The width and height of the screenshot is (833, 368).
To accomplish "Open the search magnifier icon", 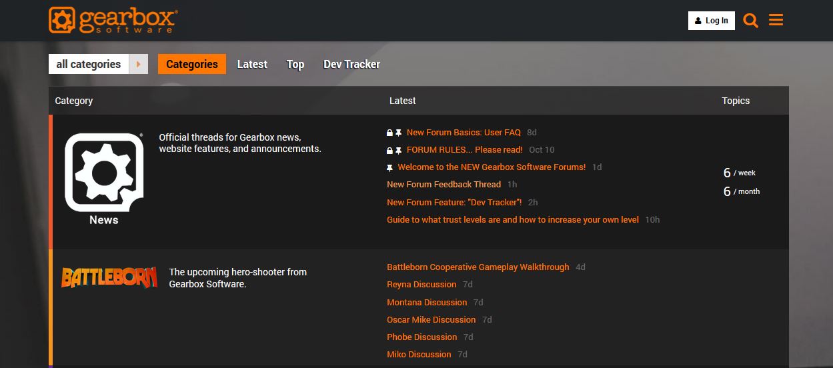I will pyautogui.click(x=750, y=21).
